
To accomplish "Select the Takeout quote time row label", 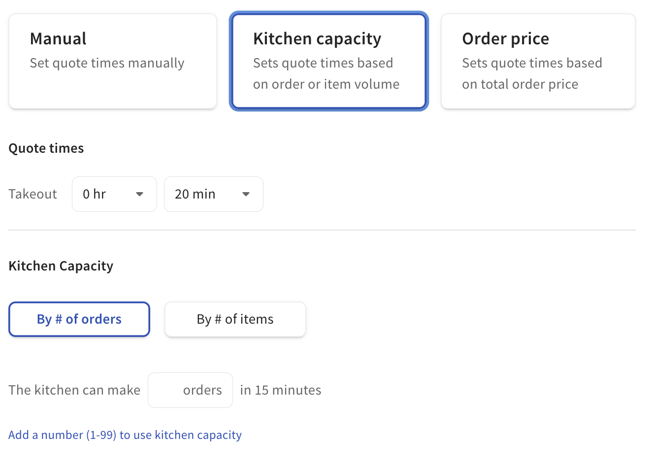I will click(x=33, y=194).
